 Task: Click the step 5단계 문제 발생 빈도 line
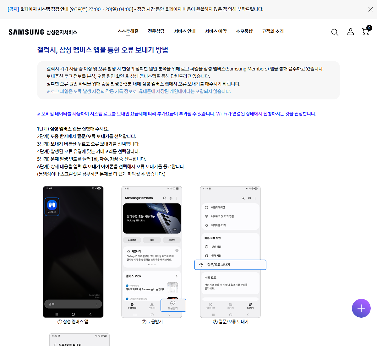91,159
